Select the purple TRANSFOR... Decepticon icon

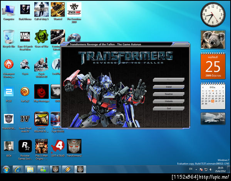tap(9, 121)
